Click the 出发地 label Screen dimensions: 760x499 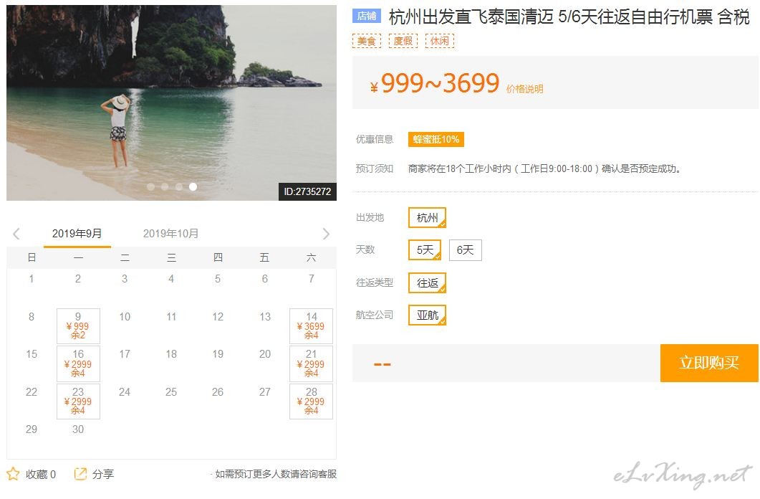pyautogui.click(x=370, y=218)
